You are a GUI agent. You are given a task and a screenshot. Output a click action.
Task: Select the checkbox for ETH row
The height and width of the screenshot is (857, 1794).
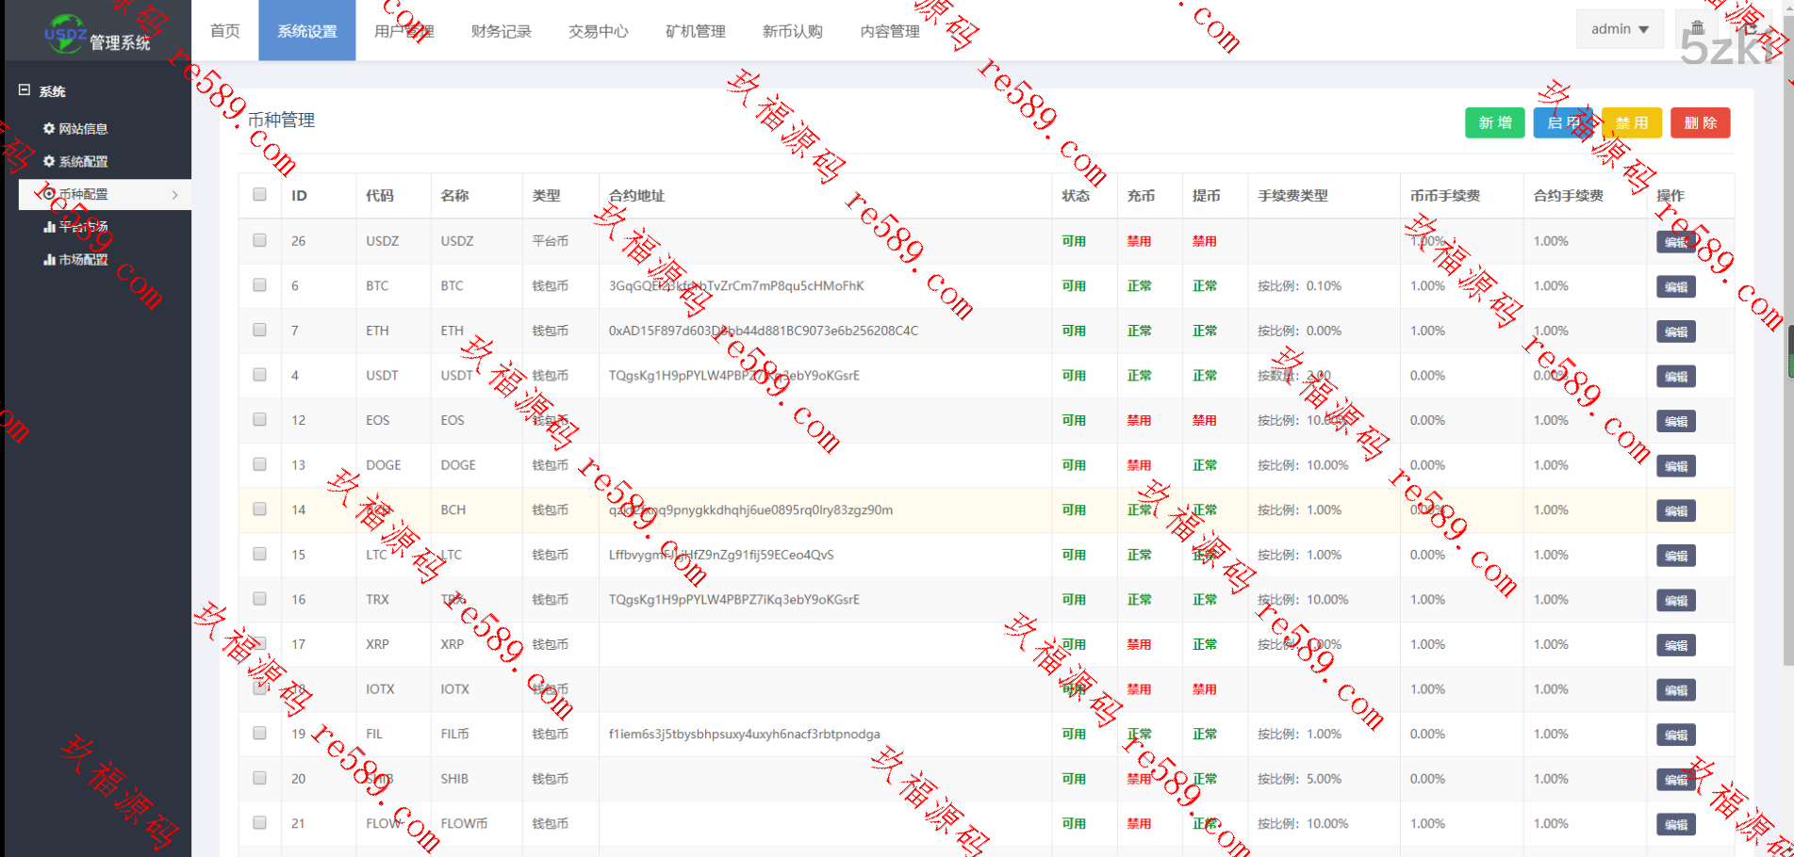[x=259, y=330]
